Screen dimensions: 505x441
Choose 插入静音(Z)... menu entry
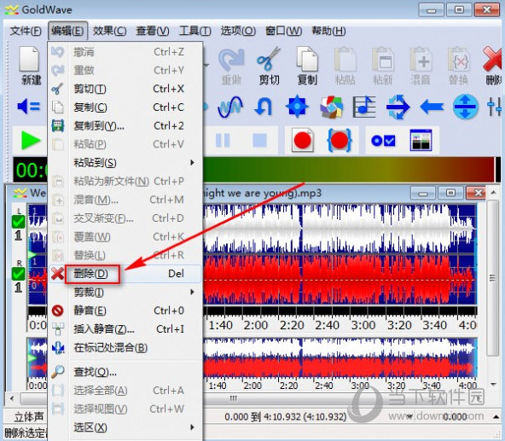pyautogui.click(x=125, y=329)
